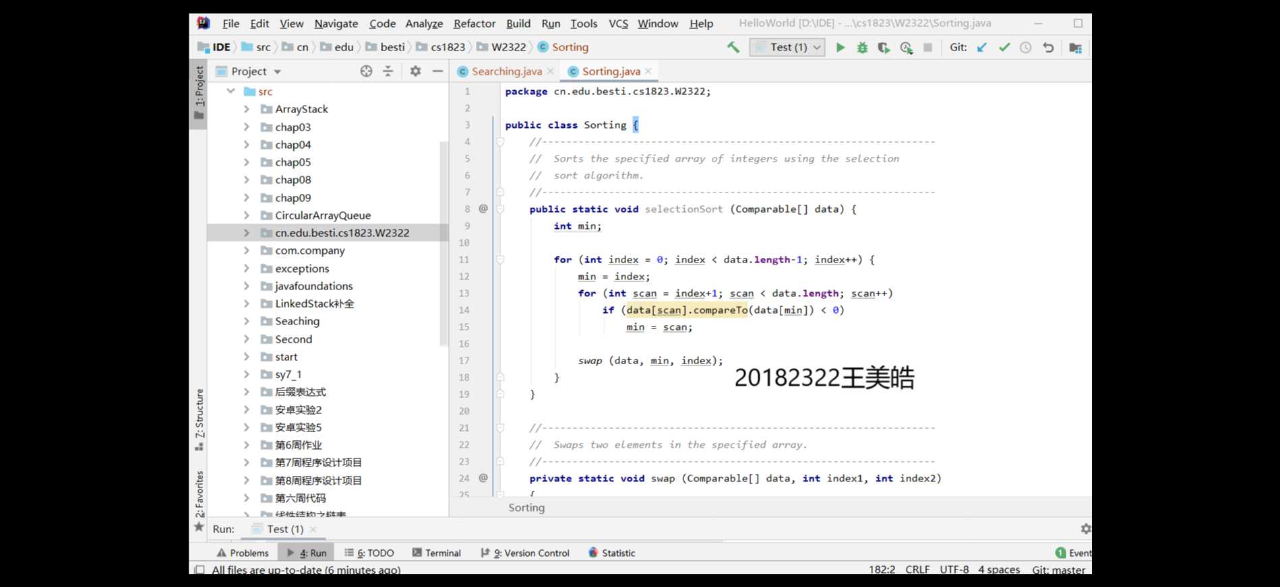Expand the sy7_1 folder
The height and width of the screenshot is (587, 1280).
[247, 374]
